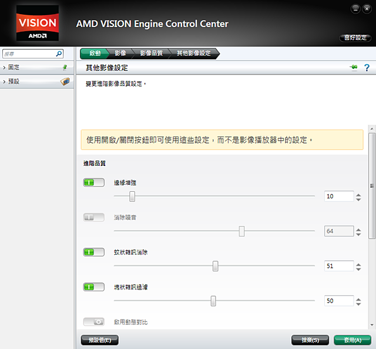Screen dimensions: 376x349
Task: Decrease the 消除噪音 value of 64 with down arrow
Action: pyautogui.click(x=358, y=234)
